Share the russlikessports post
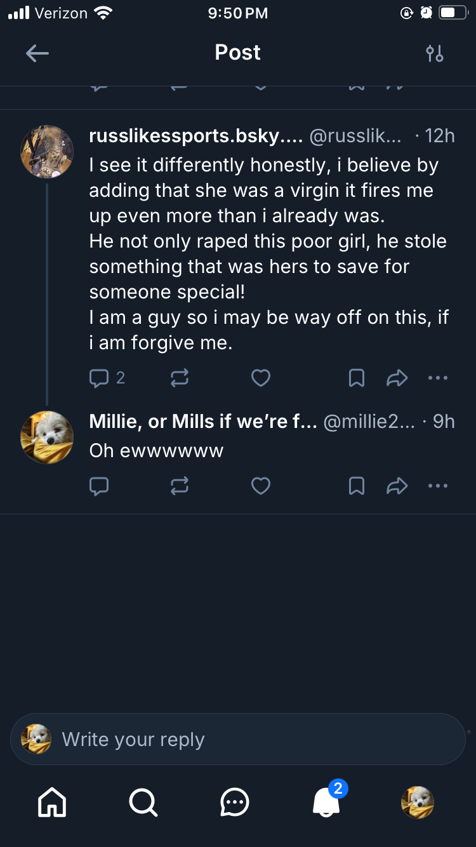 [x=397, y=378]
